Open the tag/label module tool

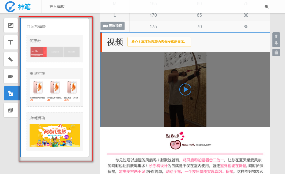[x=11, y=59]
